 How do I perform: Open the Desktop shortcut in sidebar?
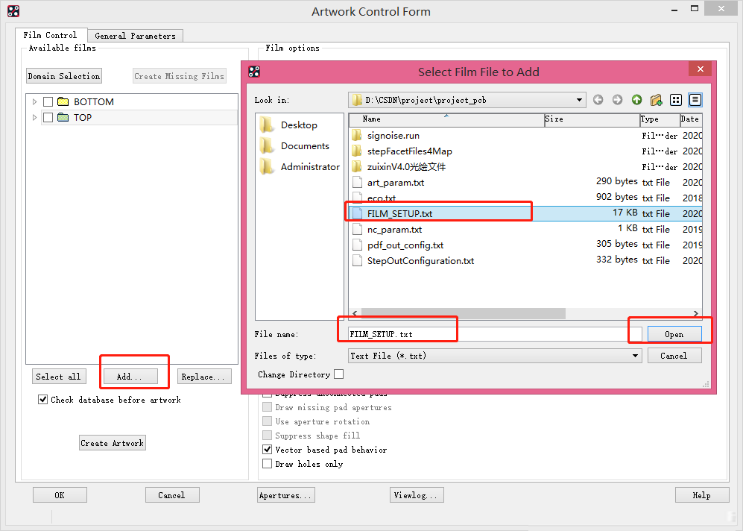pyautogui.click(x=298, y=125)
